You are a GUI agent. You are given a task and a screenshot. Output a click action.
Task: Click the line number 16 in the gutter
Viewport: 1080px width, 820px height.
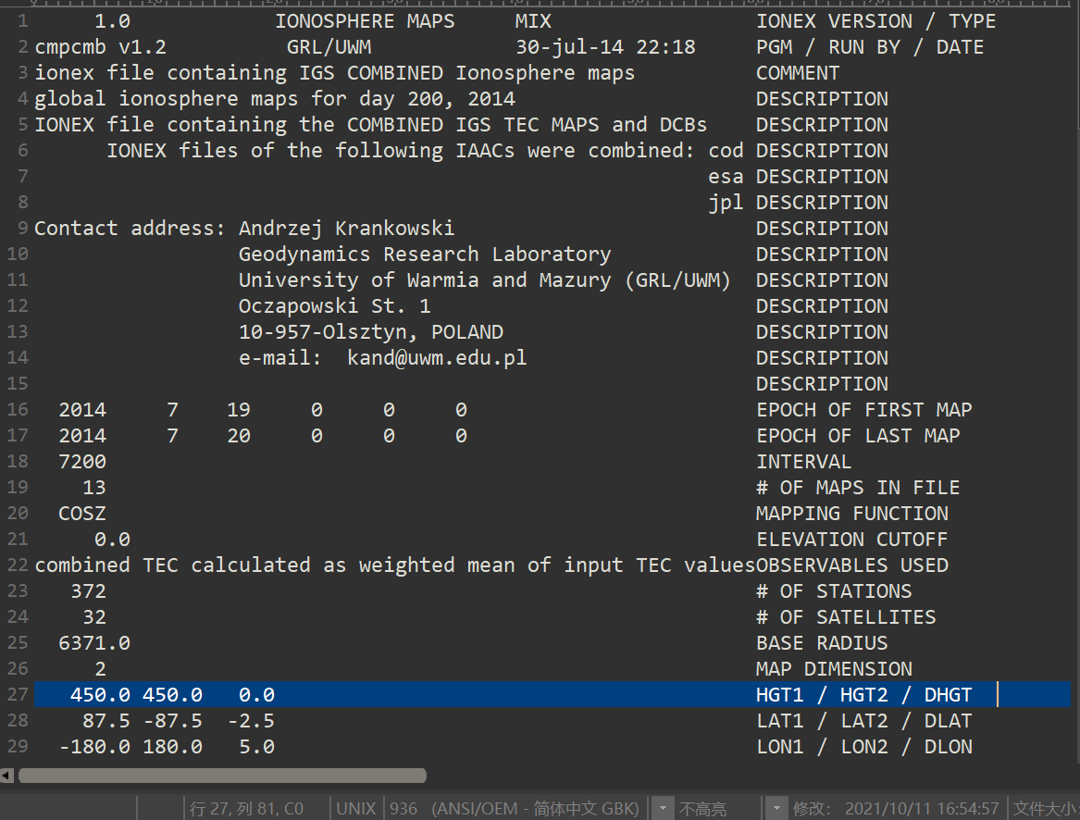(18, 409)
